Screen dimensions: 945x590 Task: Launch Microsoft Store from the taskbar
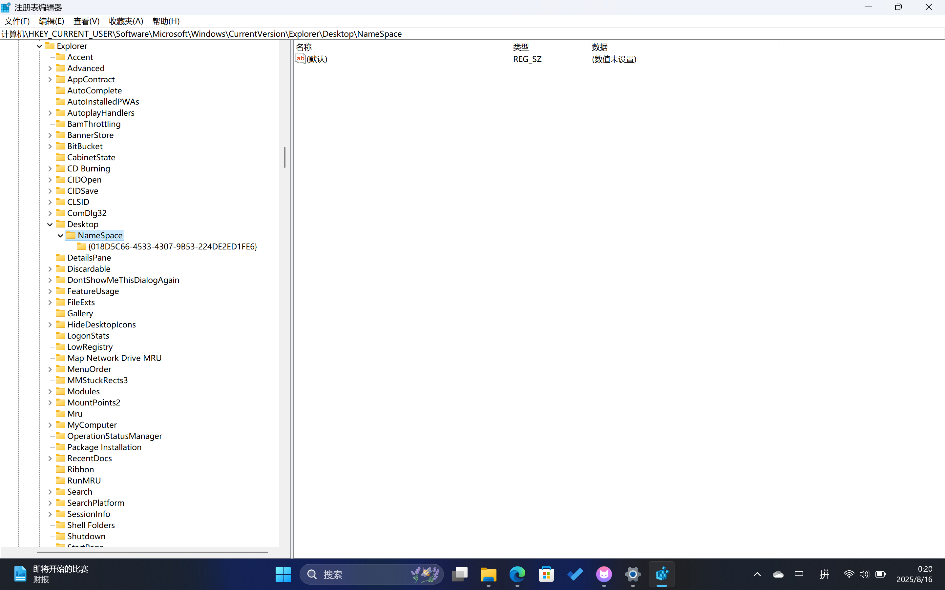pos(546,574)
